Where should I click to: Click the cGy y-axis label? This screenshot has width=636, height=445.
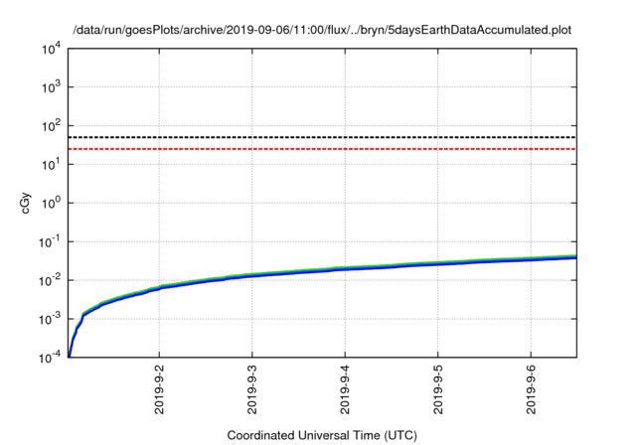coord(26,203)
